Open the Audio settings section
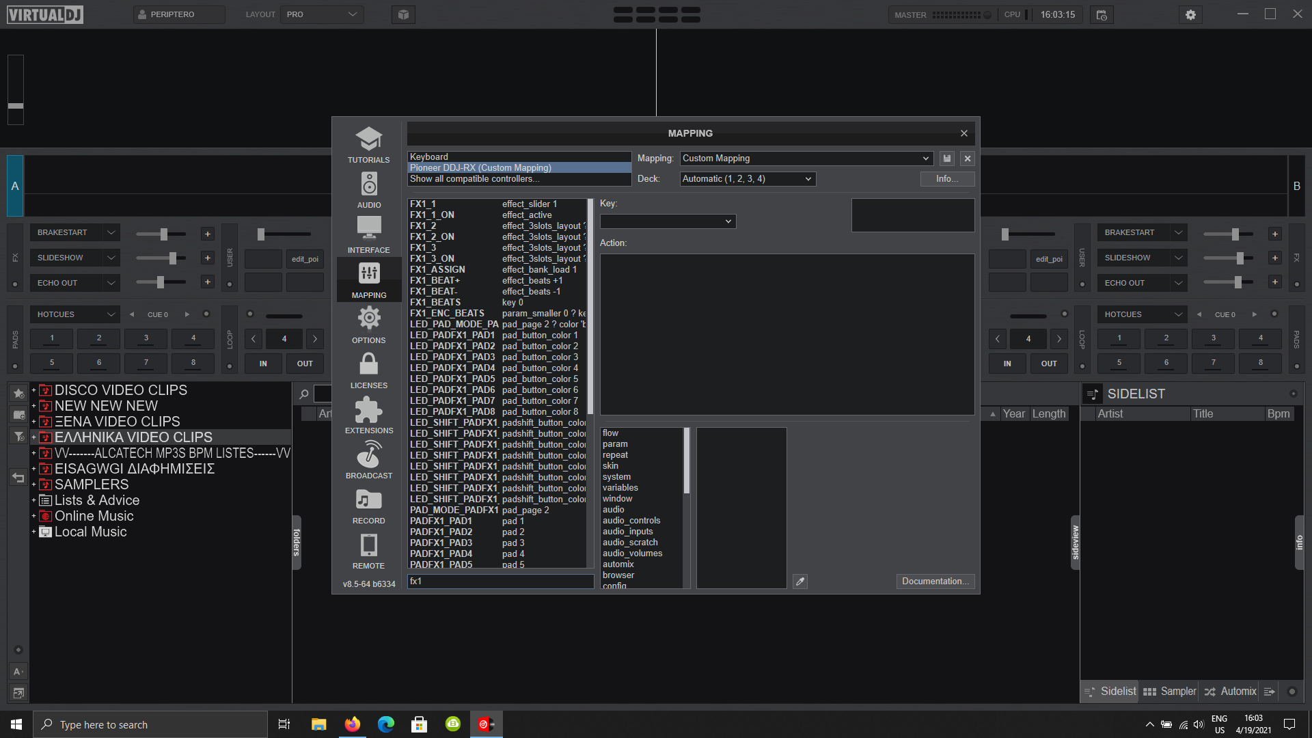Viewport: 1312px width, 738px height. (x=368, y=190)
